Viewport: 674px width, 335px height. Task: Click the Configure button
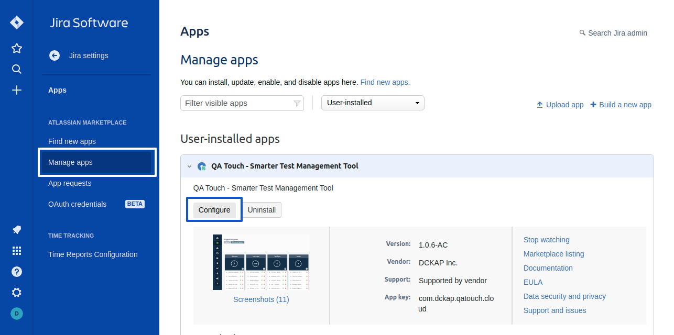pyautogui.click(x=214, y=210)
